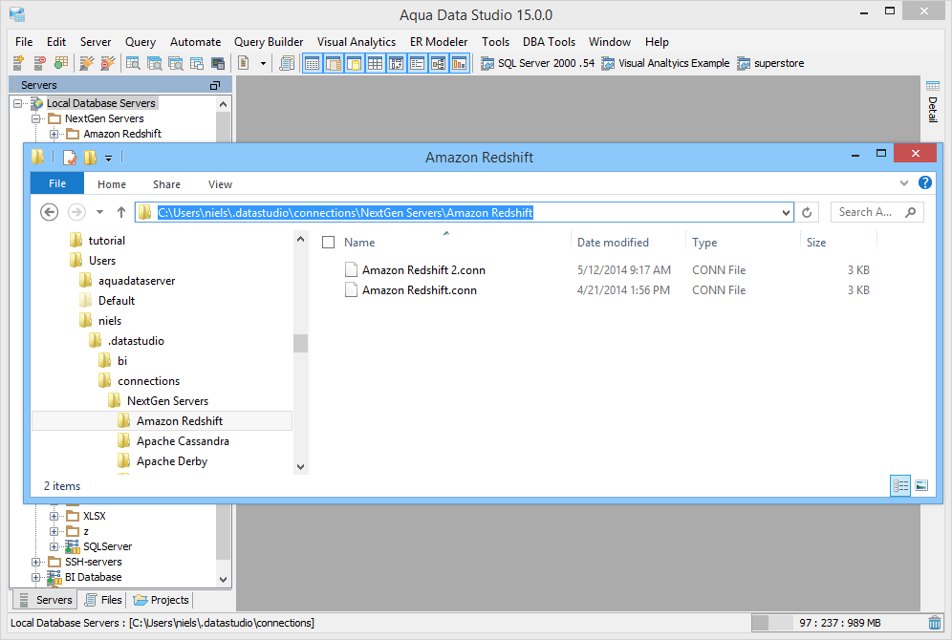Image resolution: width=952 pixels, height=640 pixels.
Task: Open the dropdown arrow beside the document icon
Action: [263, 63]
